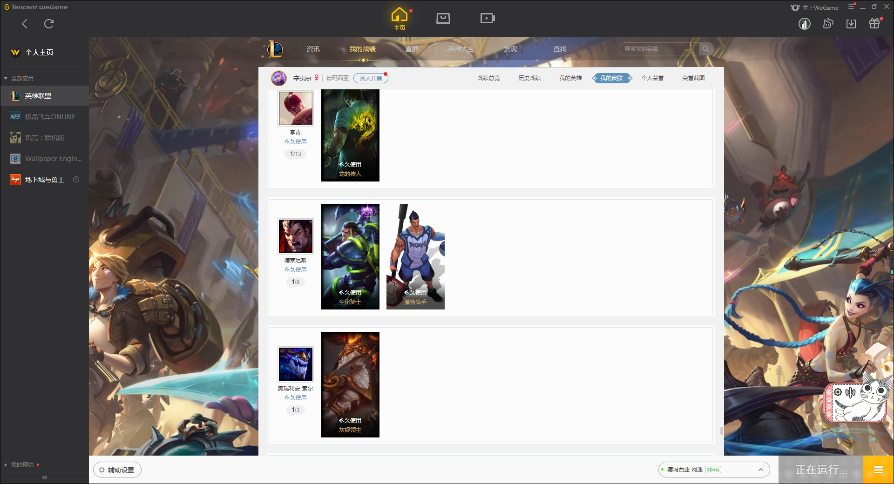The image size is (894, 484).
Task: Open the 生化骑士 skin card
Action: (x=350, y=256)
